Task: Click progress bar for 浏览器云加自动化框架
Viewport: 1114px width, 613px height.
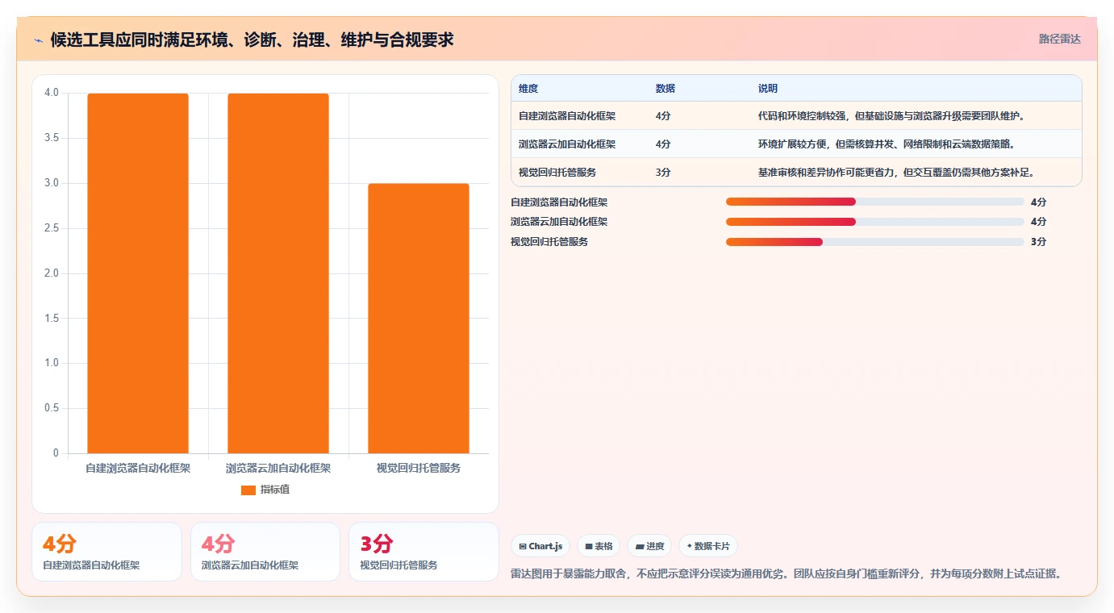Action: (875, 222)
